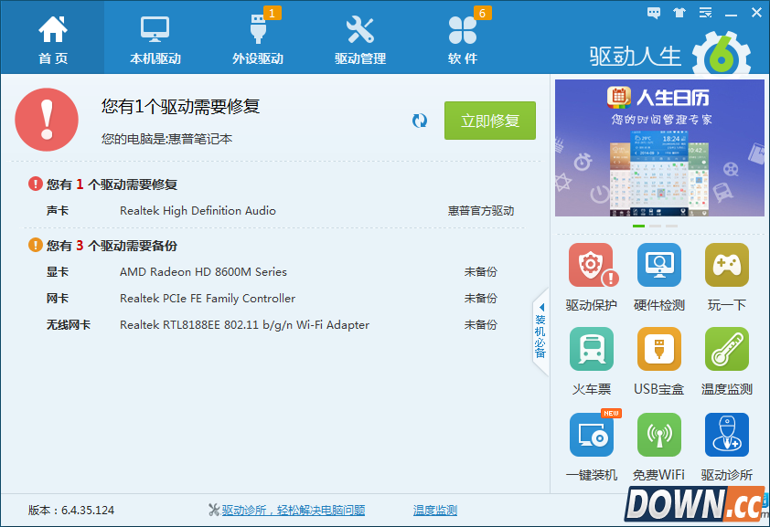770x527 pixels.
Task: Follow the 驱动诊所，轻松解决电脑问题 link
Action: (293, 511)
